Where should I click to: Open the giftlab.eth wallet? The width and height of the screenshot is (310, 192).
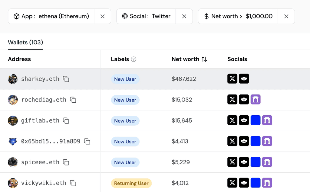point(40,120)
